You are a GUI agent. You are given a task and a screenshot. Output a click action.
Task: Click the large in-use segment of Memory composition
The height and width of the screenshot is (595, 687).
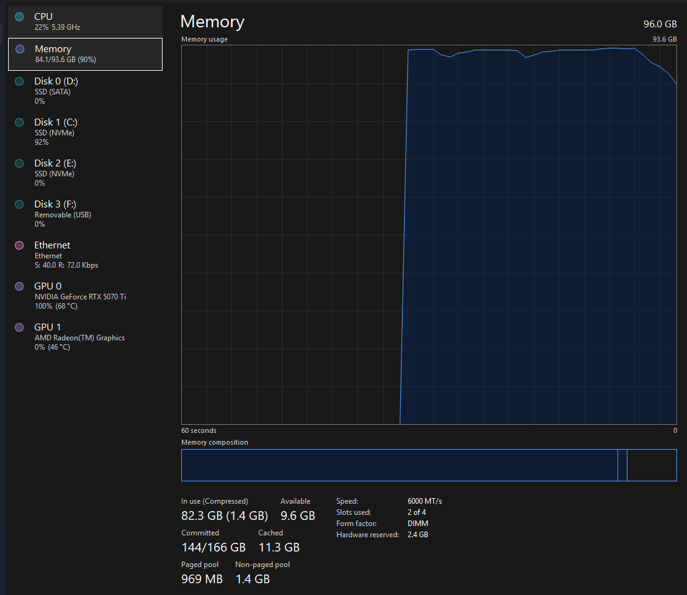[398, 465]
